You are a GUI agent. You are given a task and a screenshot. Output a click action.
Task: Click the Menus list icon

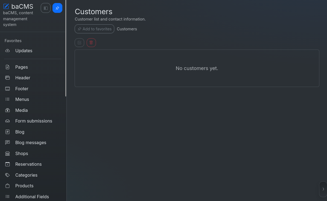click(x=7, y=99)
